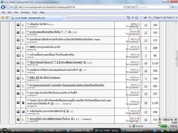The height and width of the screenshot is (133, 178).
Task: Open the Windows Start orb
Action: (4, 131)
